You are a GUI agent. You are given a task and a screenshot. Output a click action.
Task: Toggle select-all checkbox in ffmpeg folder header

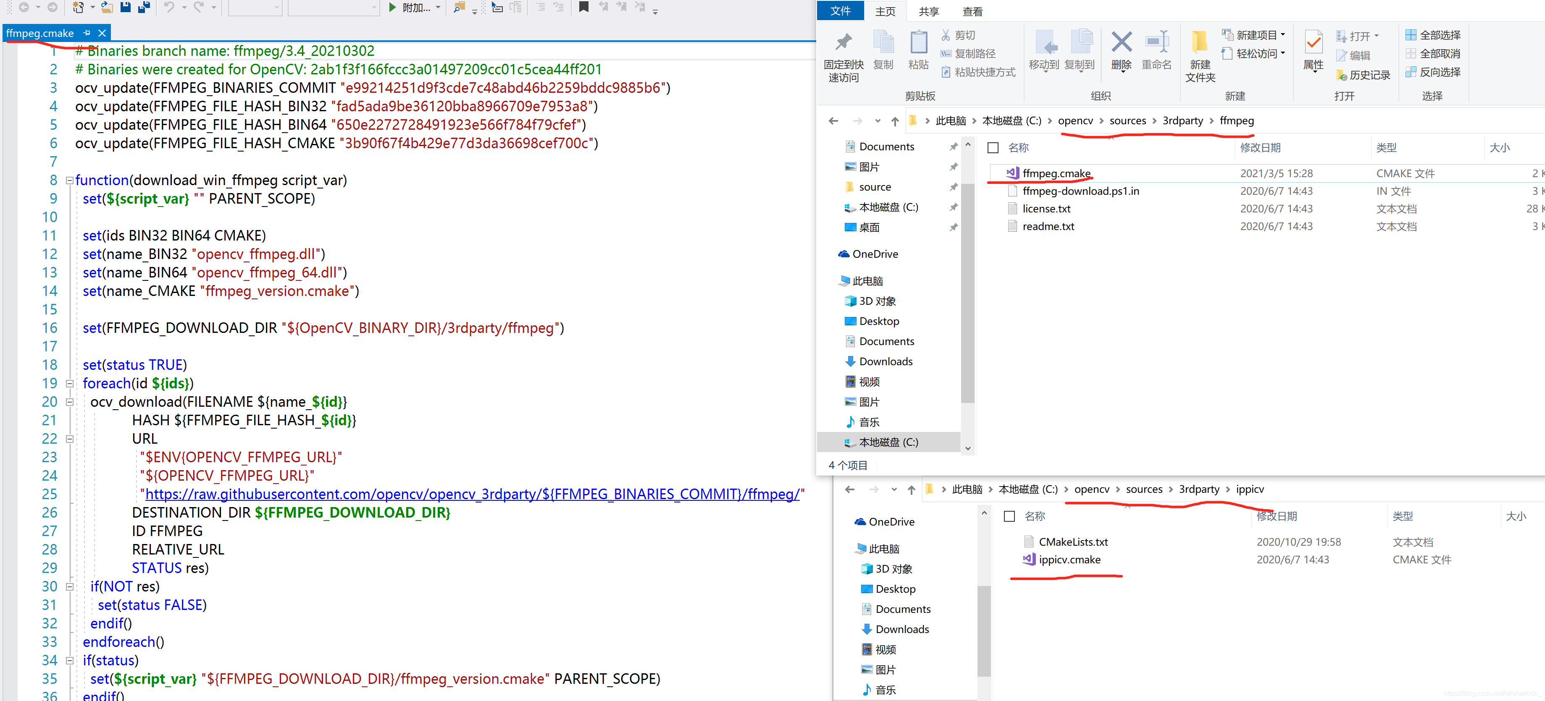993,147
